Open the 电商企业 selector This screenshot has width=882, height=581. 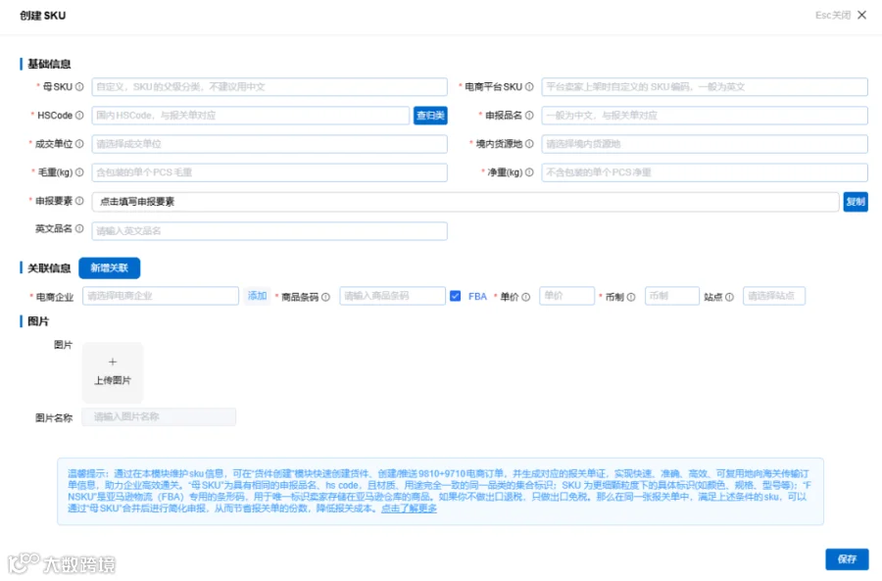[x=161, y=296]
